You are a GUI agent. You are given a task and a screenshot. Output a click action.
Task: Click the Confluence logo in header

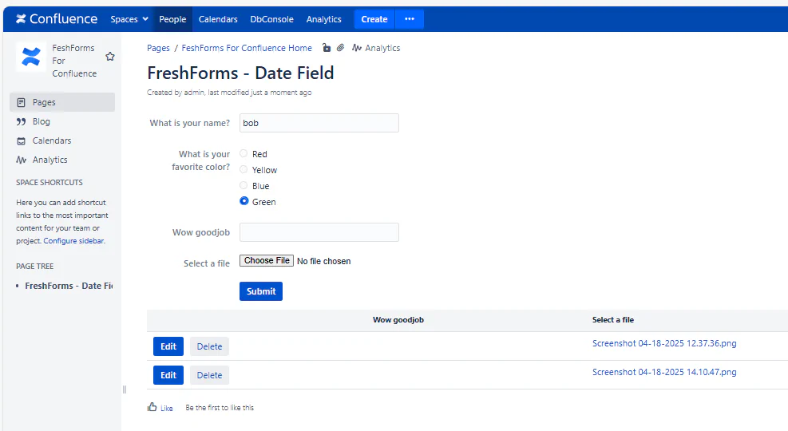point(56,19)
